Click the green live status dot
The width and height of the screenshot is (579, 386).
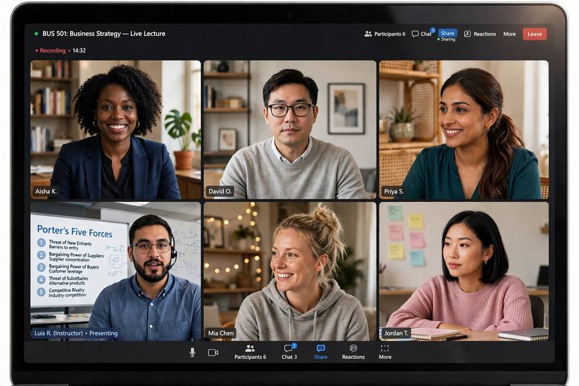36,33
